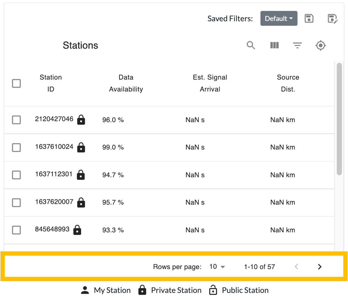The image size is (348, 300).
Task: Click lock icon beside station 845648993
Action: coord(77,230)
